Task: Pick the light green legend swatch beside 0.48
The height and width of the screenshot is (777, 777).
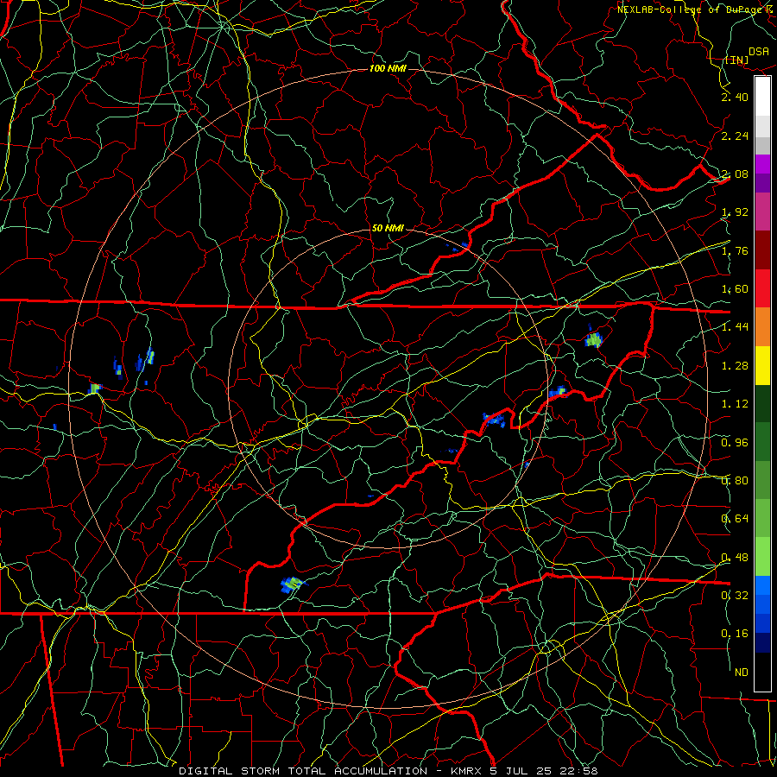Action: click(x=762, y=557)
